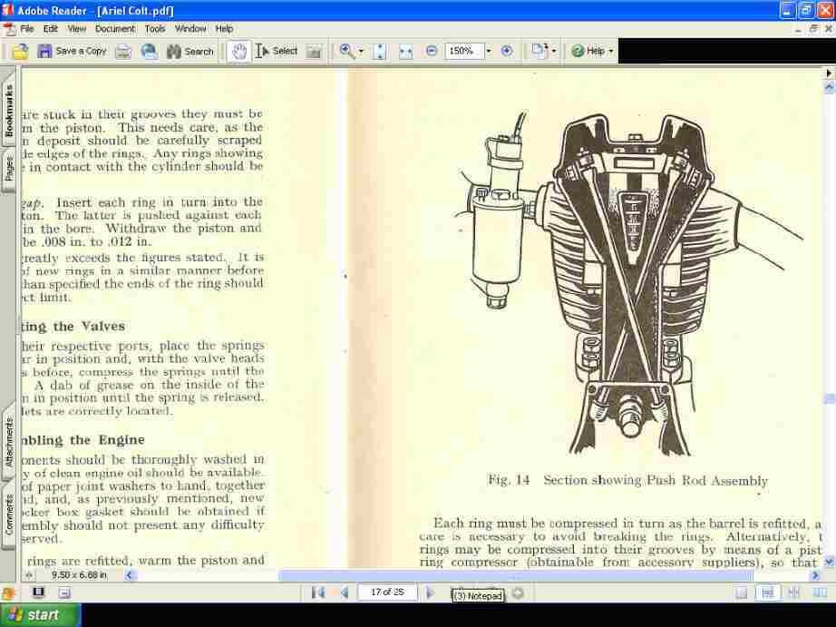Enable Continuous page layout mode
This screenshot has width=836, height=627.
(768, 592)
